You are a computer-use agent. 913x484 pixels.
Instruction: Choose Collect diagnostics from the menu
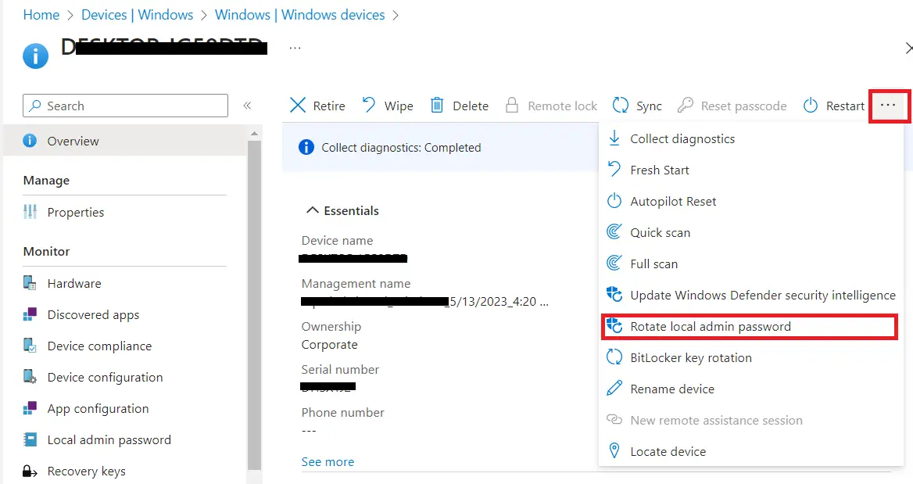tap(682, 138)
